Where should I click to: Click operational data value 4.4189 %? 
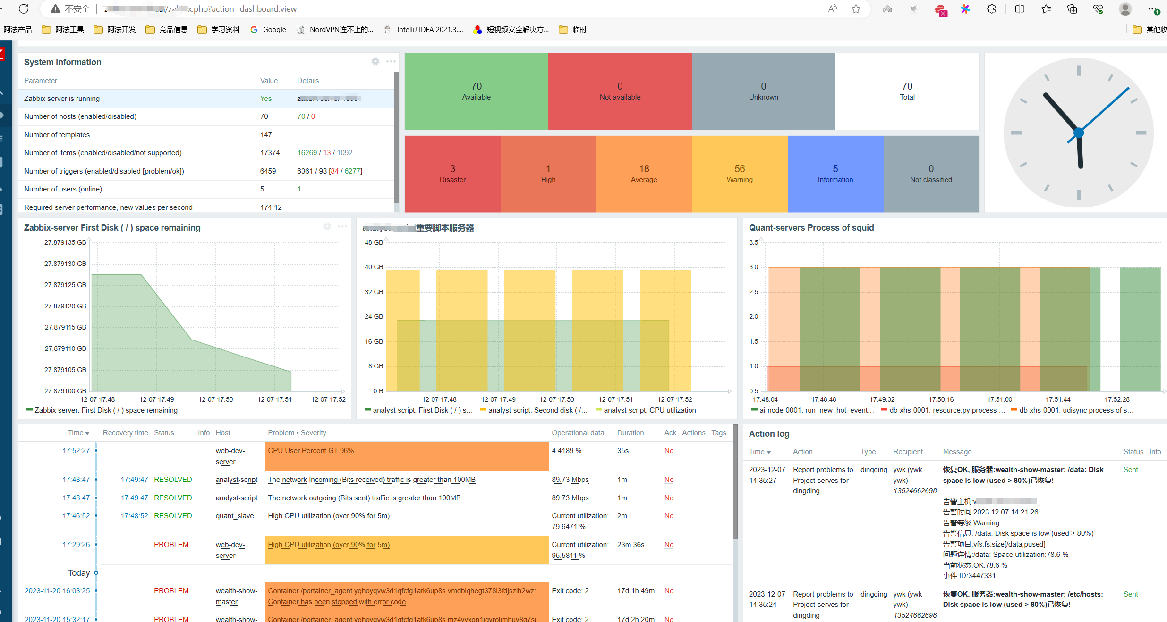(x=567, y=451)
